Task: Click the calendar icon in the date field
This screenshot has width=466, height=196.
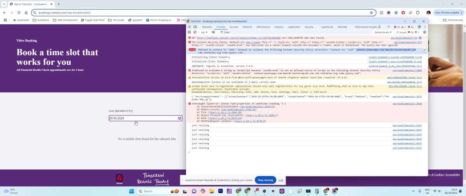Action: pyautogui.click(x=179, y=118)
